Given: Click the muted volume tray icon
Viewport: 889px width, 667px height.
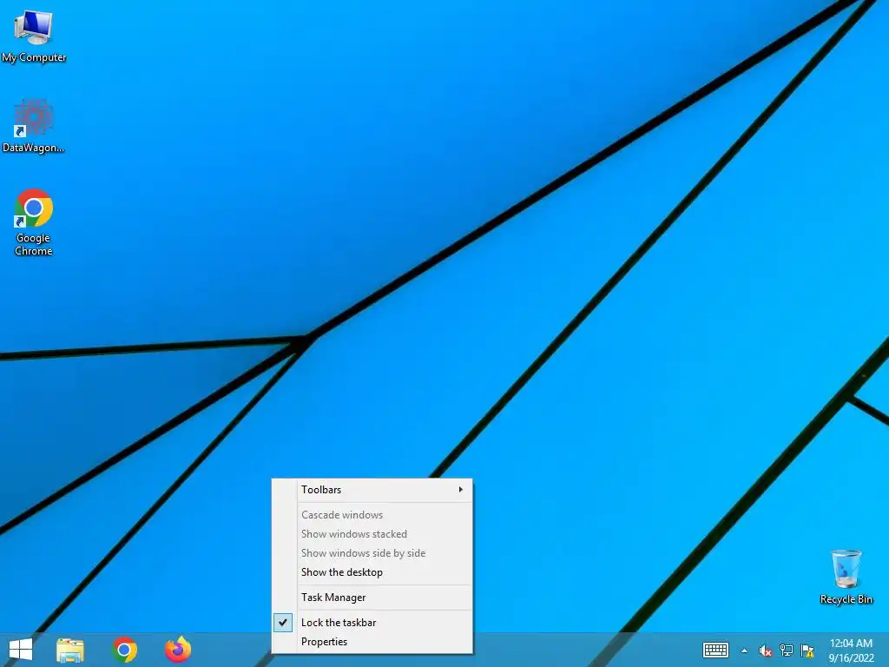Looking at the screenshot, I should click(x=766, y=650).
